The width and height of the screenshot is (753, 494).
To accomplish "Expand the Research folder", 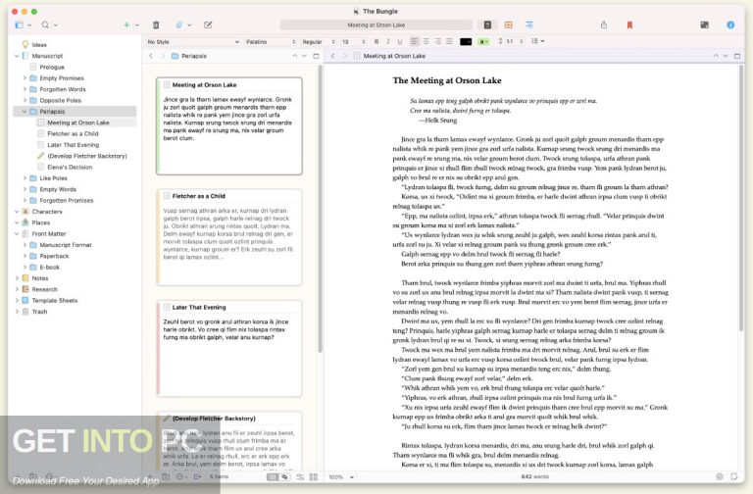I will pos(17,289).
